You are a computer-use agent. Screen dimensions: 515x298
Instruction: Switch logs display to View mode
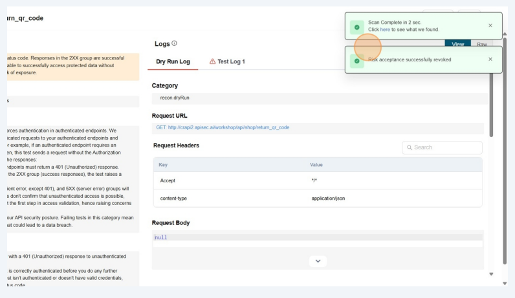(457, 44)
